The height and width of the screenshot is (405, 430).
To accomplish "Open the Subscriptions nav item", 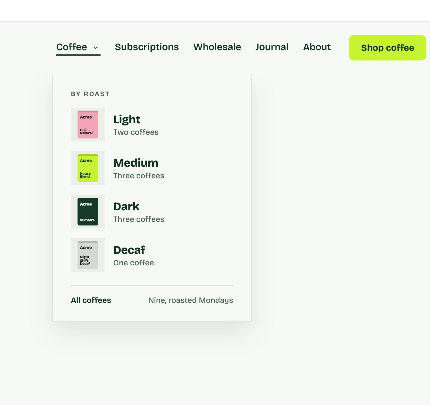I will click(147, 47).
